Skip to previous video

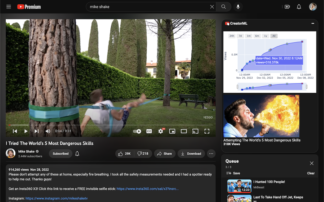[x=15, y=131]
